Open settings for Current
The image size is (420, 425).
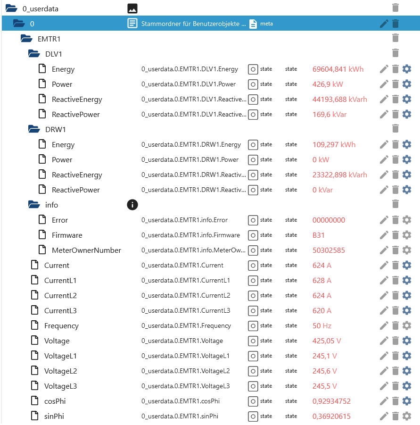click(407, 266)
